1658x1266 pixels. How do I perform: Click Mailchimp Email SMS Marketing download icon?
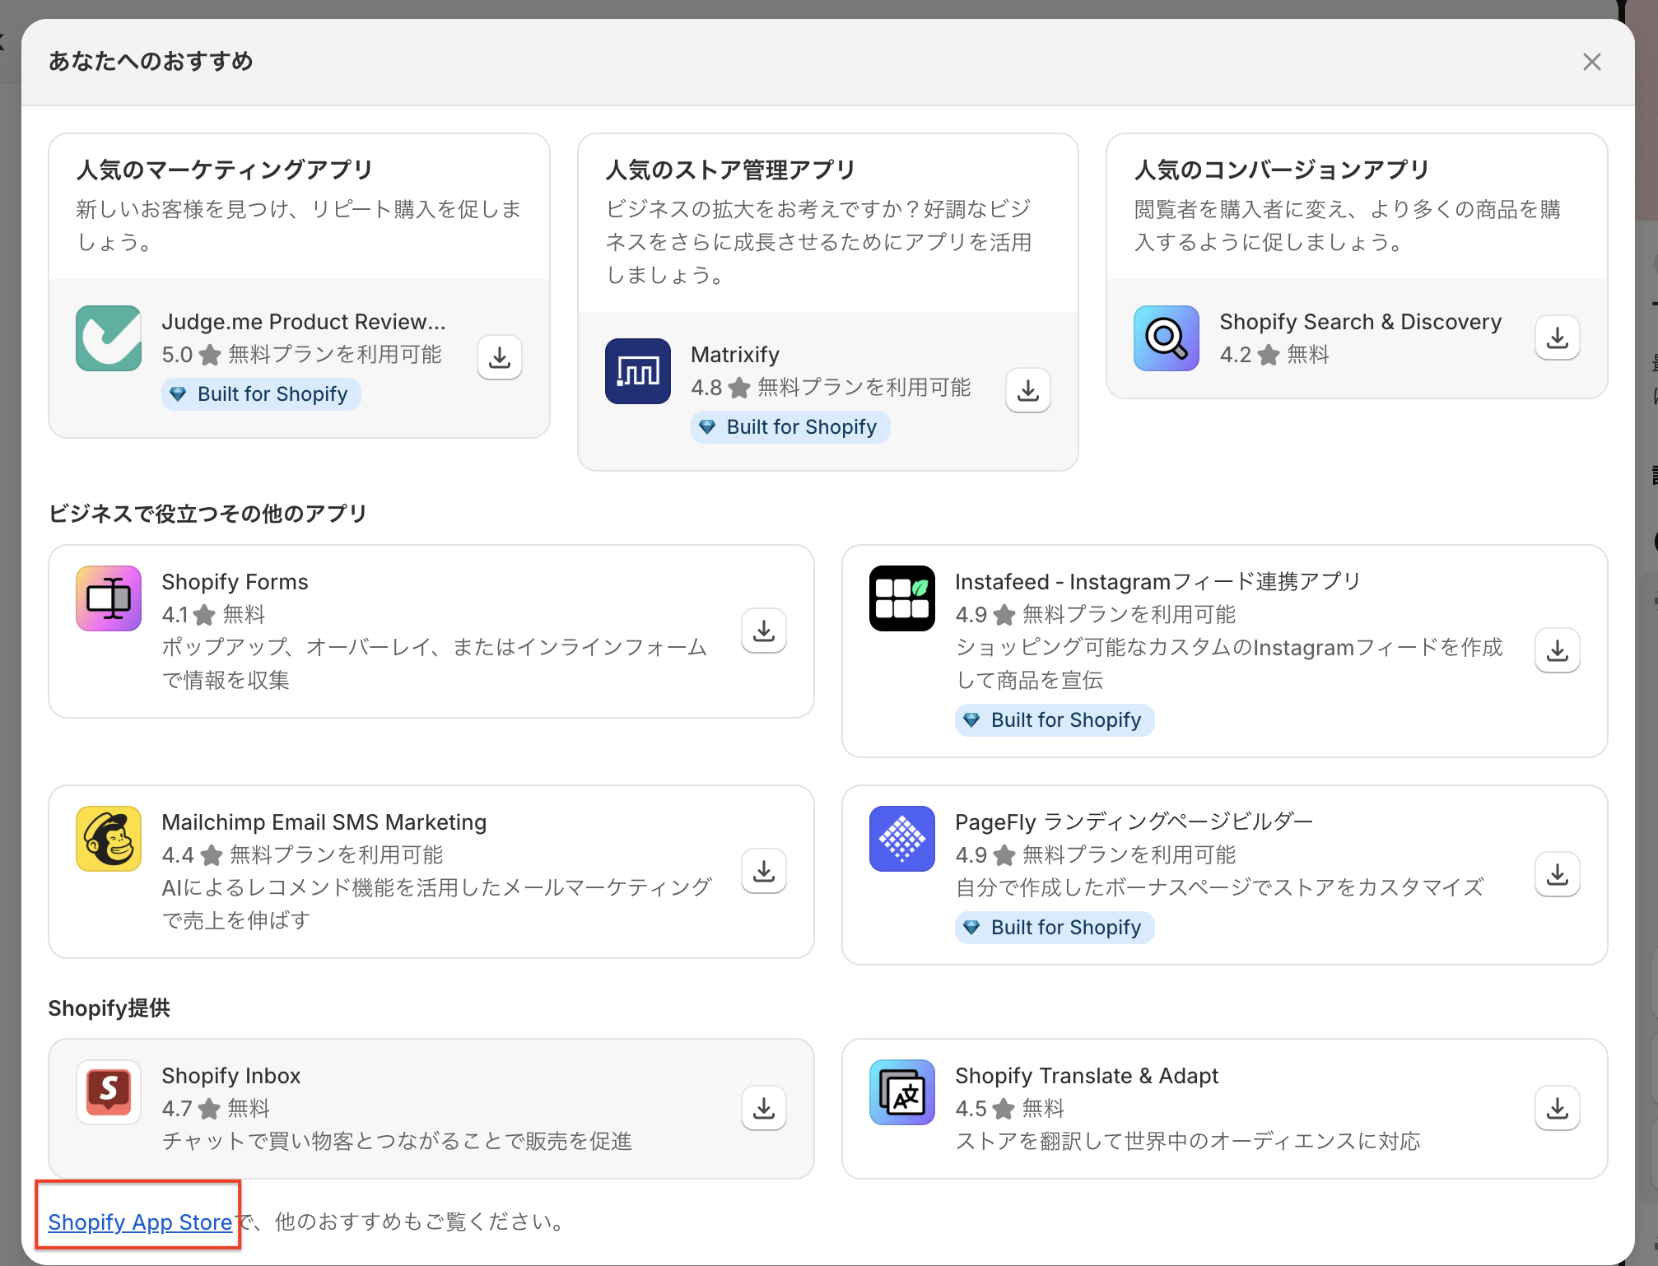[x=764, y=871]
